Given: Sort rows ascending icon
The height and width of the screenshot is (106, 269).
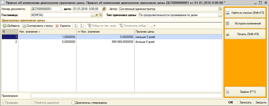Looking at the screenshot, I should coord(76,26).
